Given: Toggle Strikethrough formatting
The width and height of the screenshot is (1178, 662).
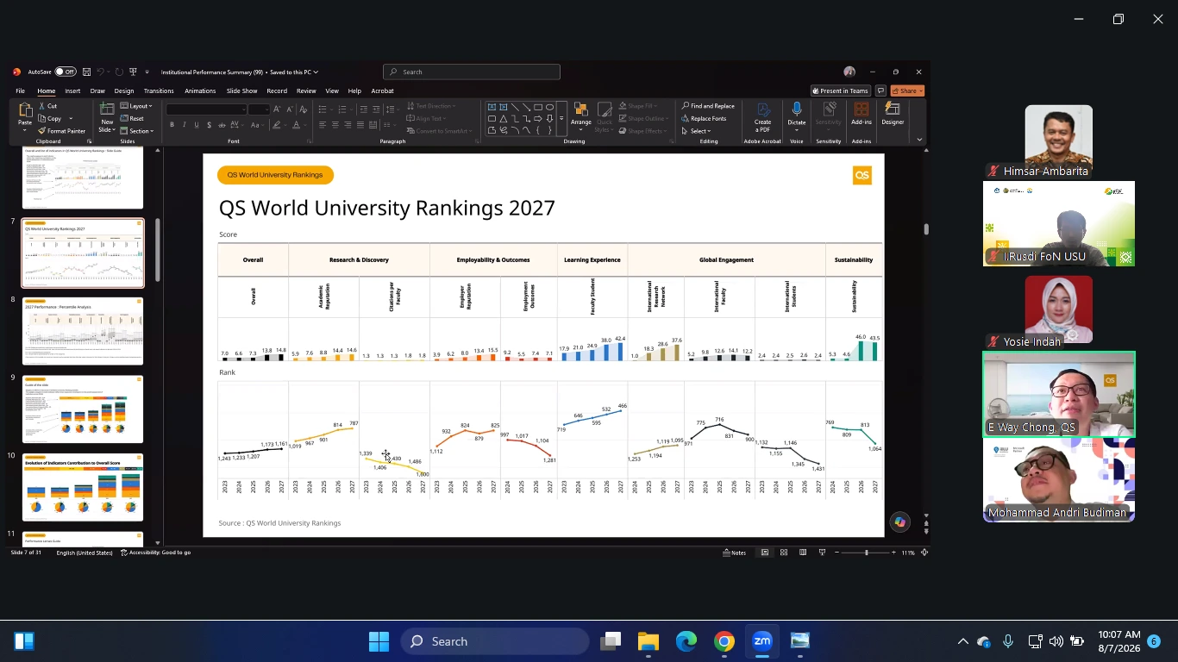Looking at the screenshot, I should tap(221, 125).
